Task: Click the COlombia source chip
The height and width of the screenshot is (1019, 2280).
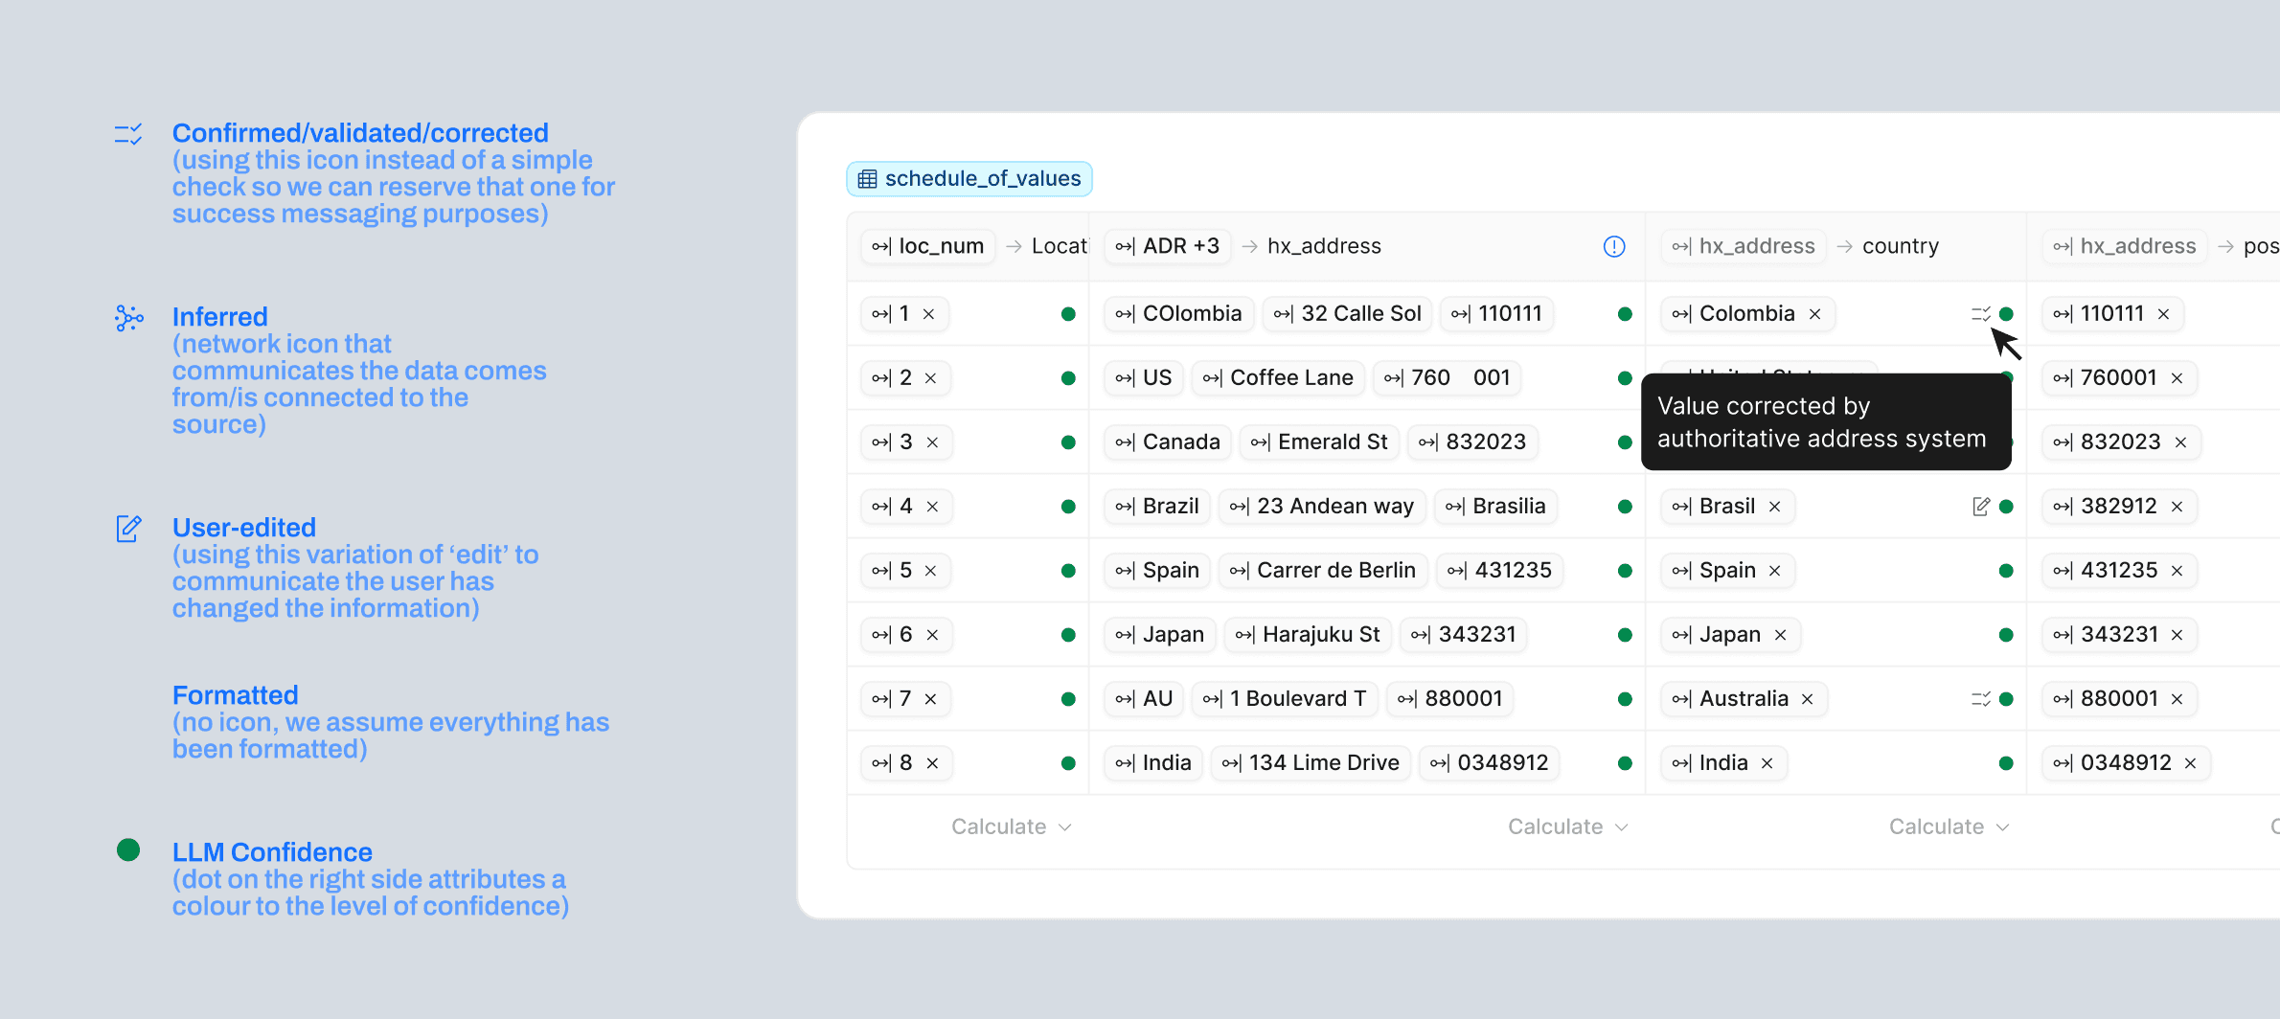Action: (x=1178, y=314)
